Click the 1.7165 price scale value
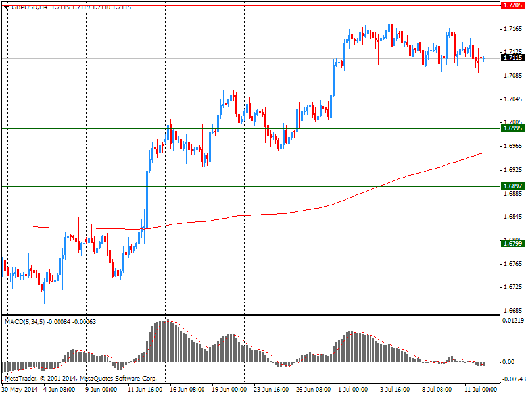This screenshot has width=526, height=395. (x=514, y=29)
